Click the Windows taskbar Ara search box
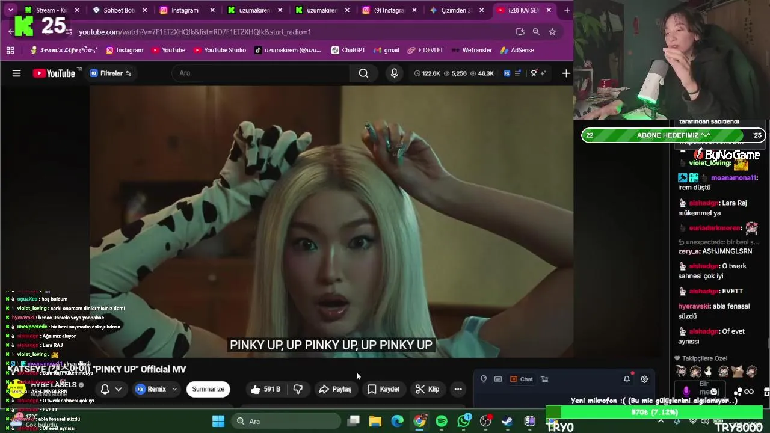The image size is (770, 433). [286, 421]
